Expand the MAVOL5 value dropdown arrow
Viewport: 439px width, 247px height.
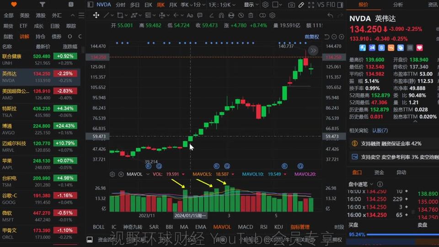tap(233, 174)
